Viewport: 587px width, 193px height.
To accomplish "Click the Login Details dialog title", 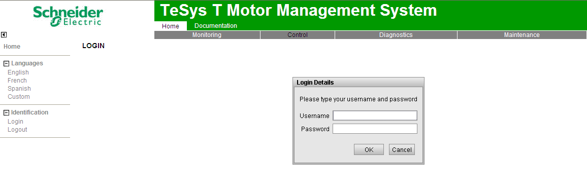I will (x=315, y=83).
